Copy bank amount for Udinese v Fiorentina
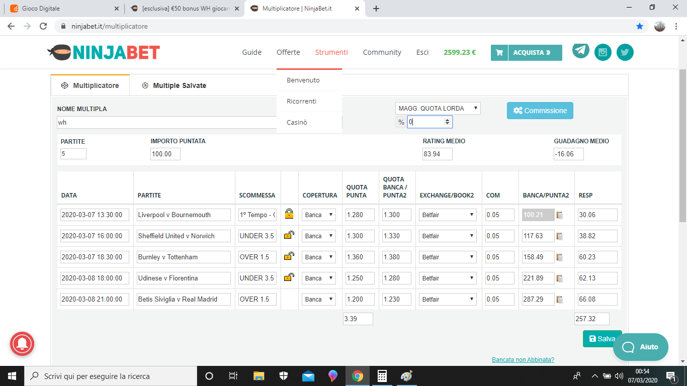Image resolution: width=687 pixels, height=386 pixels. [x=559, y=278]
